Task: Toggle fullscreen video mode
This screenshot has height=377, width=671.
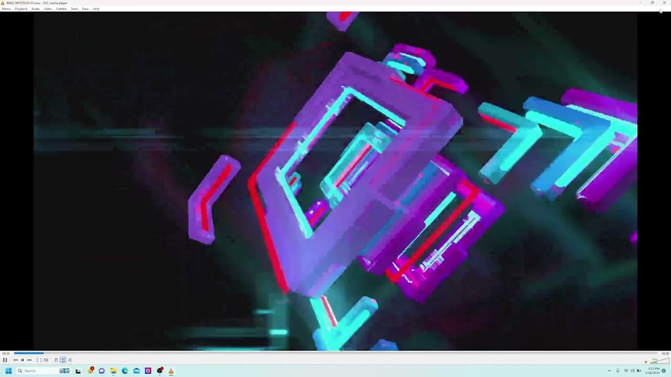Action: click(39, 360)
